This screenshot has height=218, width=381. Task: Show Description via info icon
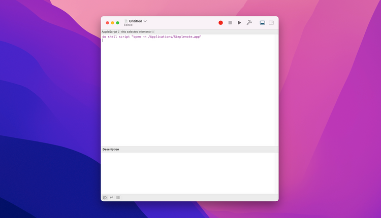(105, 197)
